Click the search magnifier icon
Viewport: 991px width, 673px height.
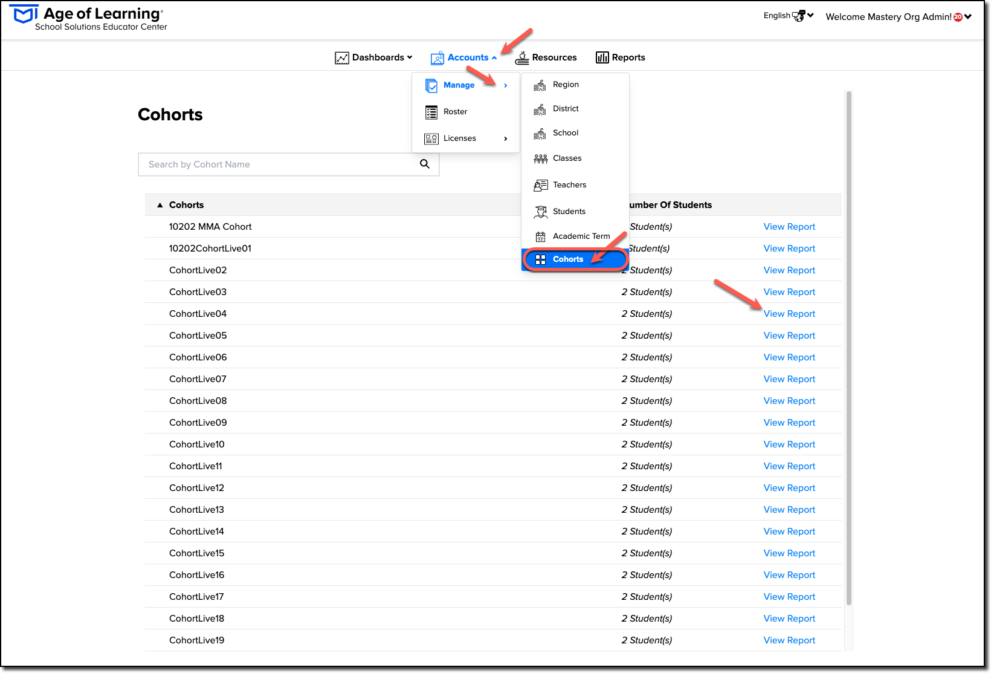point(425,164)
